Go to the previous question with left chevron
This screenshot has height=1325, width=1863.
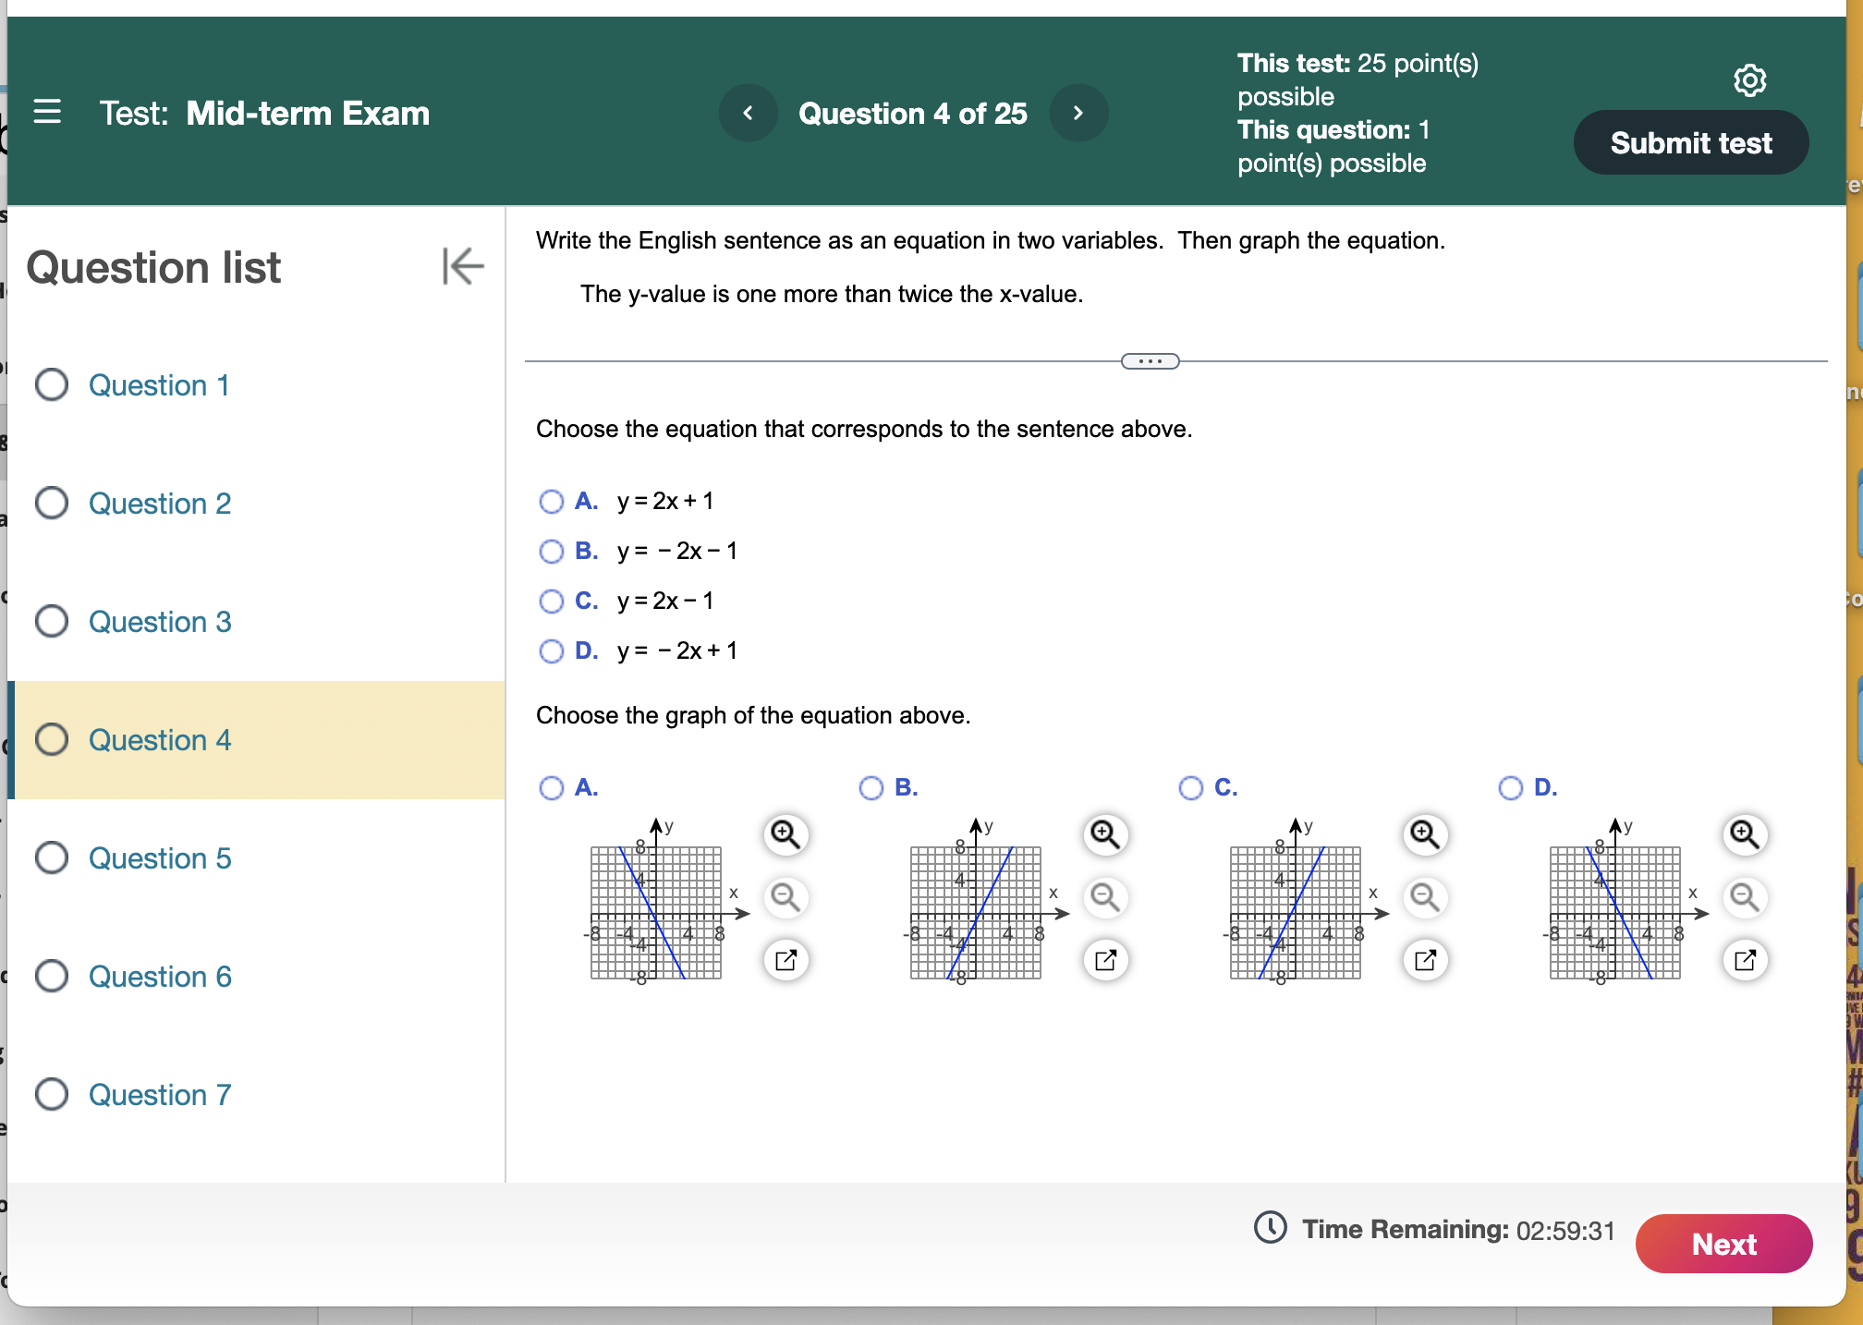coord(749,113)
